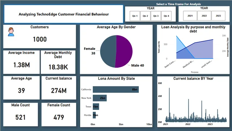Click the customer avatar icon
This screenshot has width=232, height=131.
[x=11, y=32]
